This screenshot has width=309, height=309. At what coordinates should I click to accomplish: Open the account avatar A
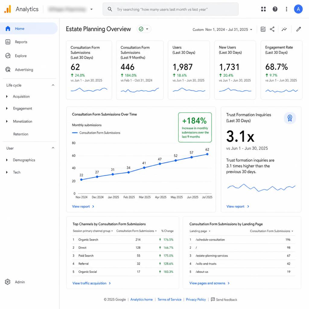(298, 9)
